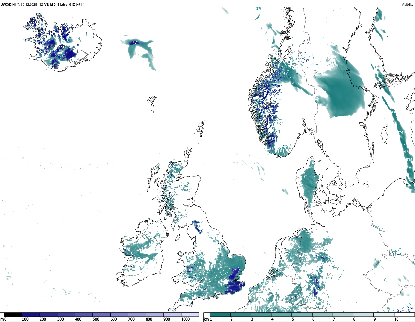Viewport: 415px width, 322px height.
Task: Click the 'VT: Mið. 31.des. 01Z' valid time
Action: [x=60, y=5]
